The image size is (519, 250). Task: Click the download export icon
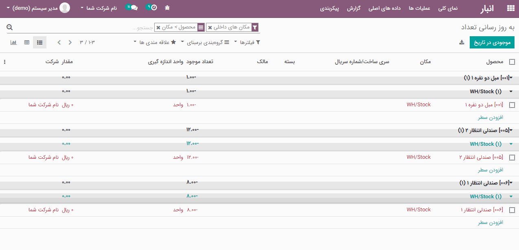462,42
